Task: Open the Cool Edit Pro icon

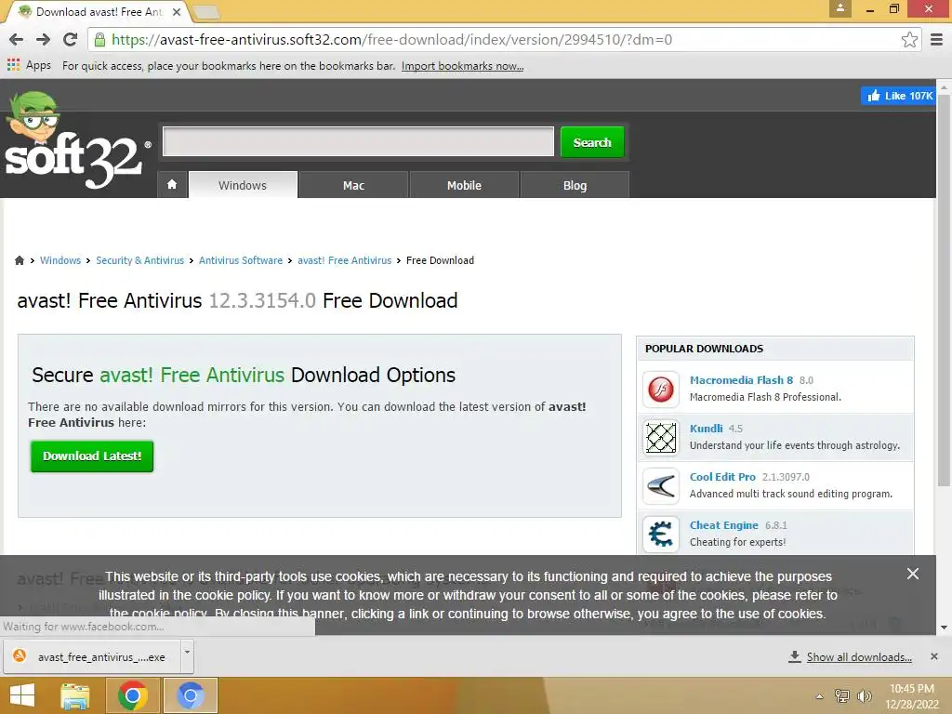Action: [661, 485]
